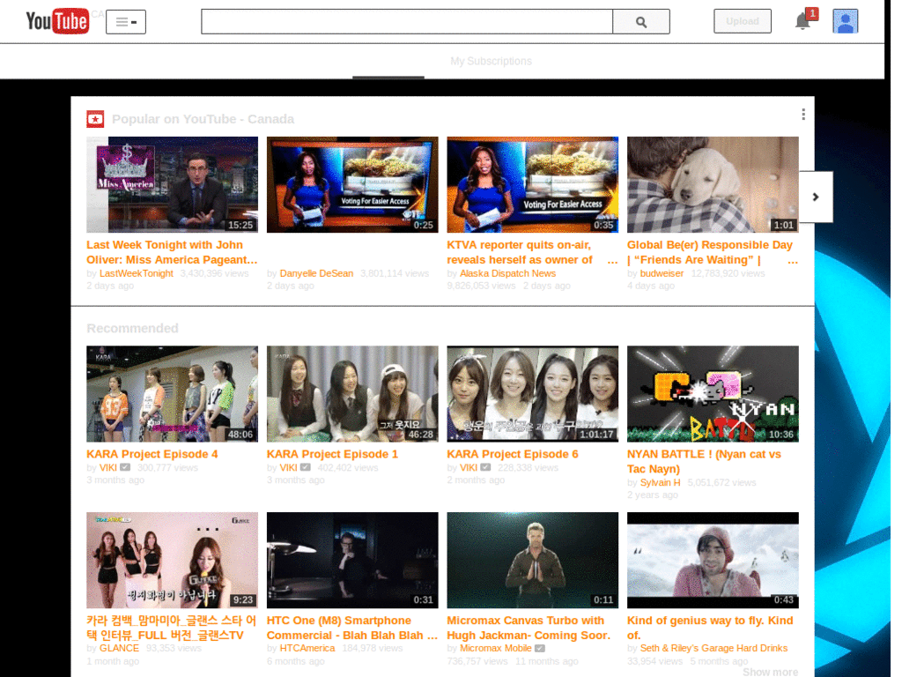The height and width of the screenshot is (677, 902).
Task: Play Micromax Canvas Turbo thumbnail
Action: [x=533, y=560]
